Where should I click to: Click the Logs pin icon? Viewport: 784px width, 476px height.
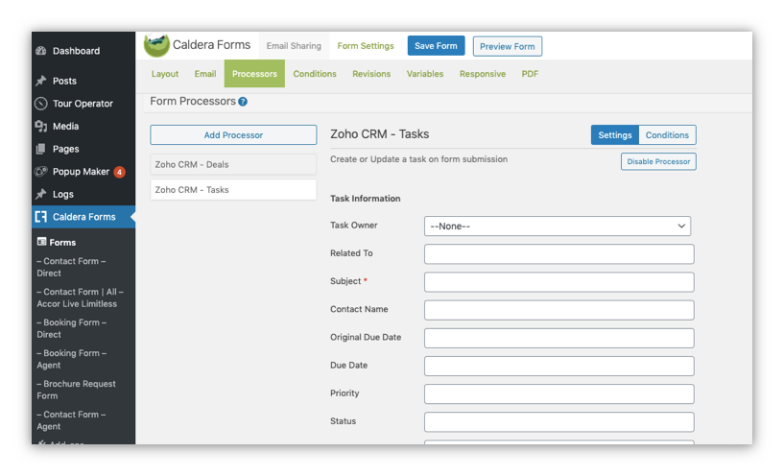(41, 194)
